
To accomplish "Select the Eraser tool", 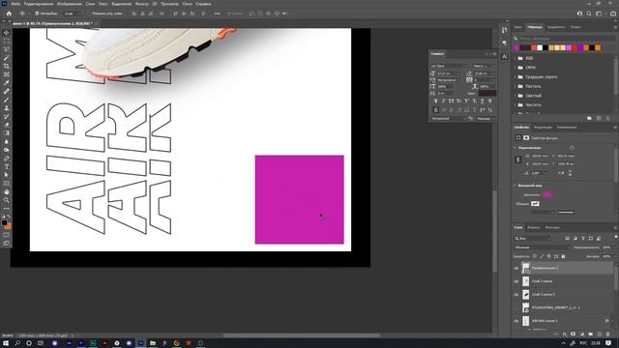I will pyautogui.click(x=7, y=125).
